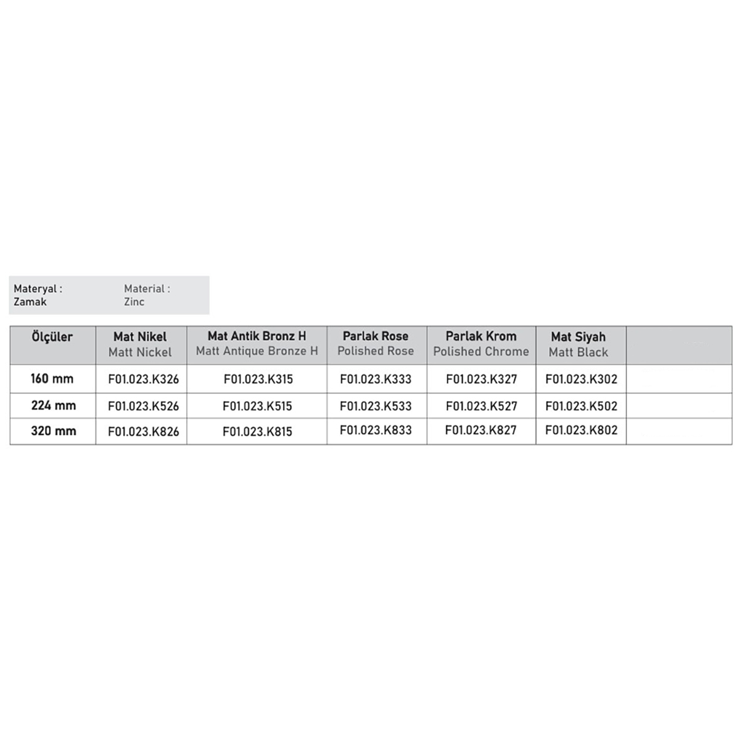Click the Materyal Zamak label
This screenshot has height=753, width=753.
coord(38,295)
